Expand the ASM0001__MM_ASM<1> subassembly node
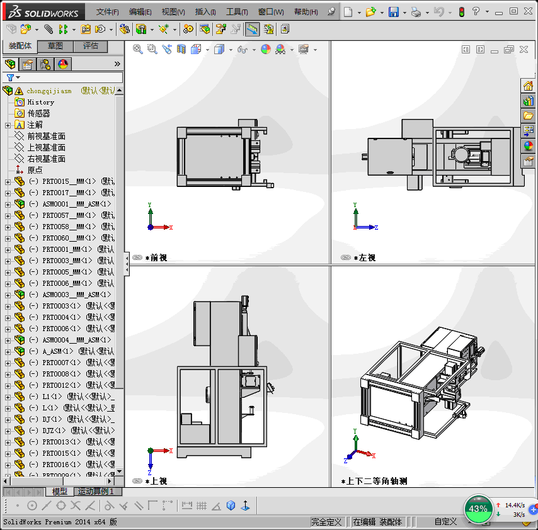The height and width of the screenshot is (530, 538). click(x=8, y=204)
